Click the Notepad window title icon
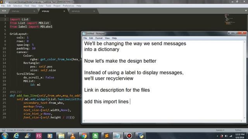Viewport: 248px width, 139px height. 84,34
